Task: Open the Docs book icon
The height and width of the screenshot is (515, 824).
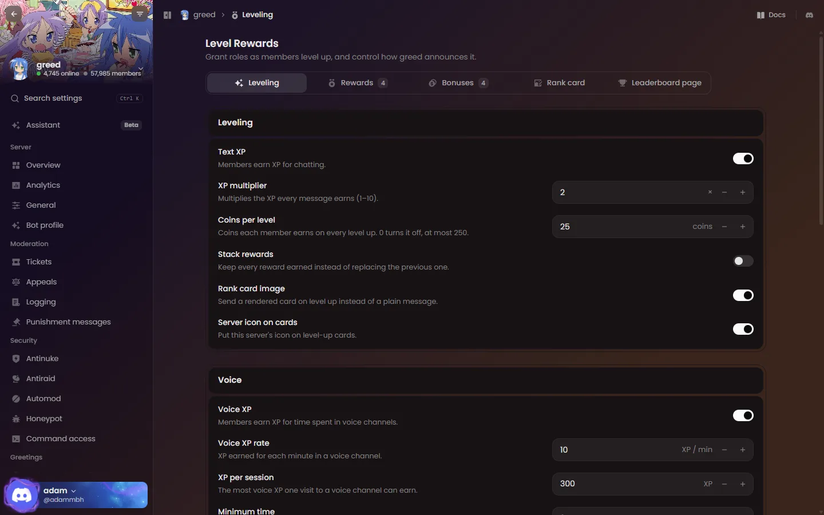Action: (760, 15)
